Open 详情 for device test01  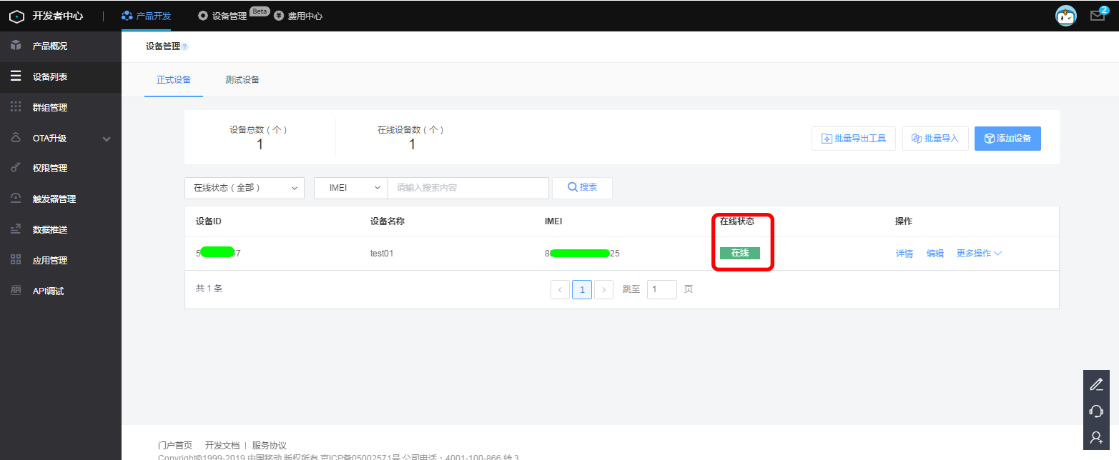tap(904, 253)
